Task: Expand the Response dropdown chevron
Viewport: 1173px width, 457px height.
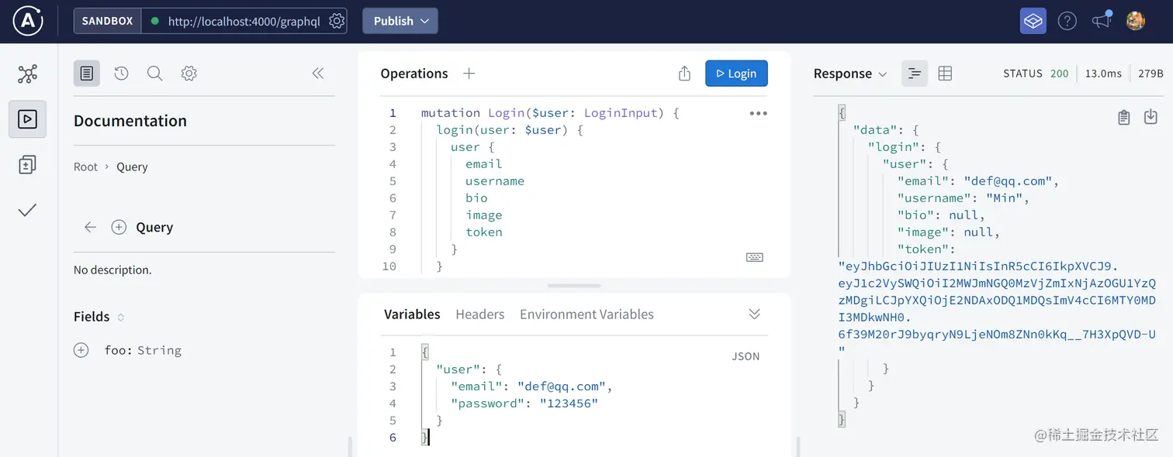Action: click(x=882, y=74)
